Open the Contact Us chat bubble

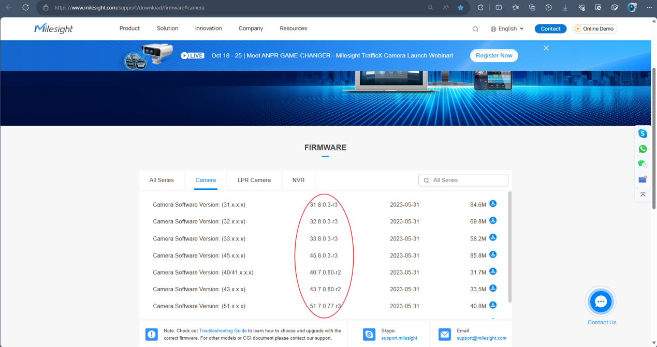(601, 301)
